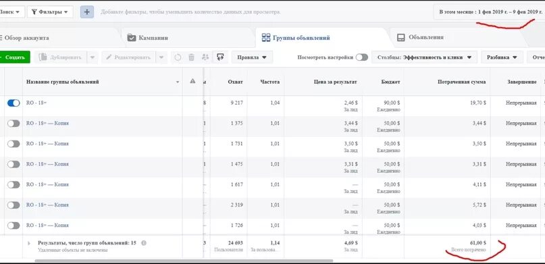Open the RO - 18+ — Копия link in 1 375 reach row
The image size is (545, 264).
tap(48, 124)
